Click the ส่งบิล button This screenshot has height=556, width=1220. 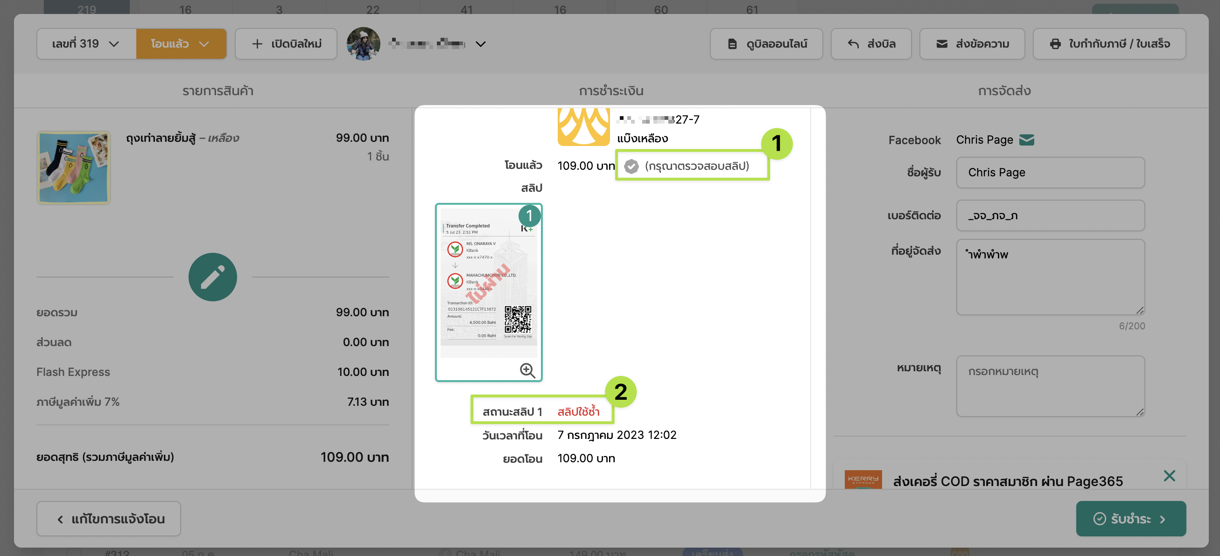(x=871, y=43)
